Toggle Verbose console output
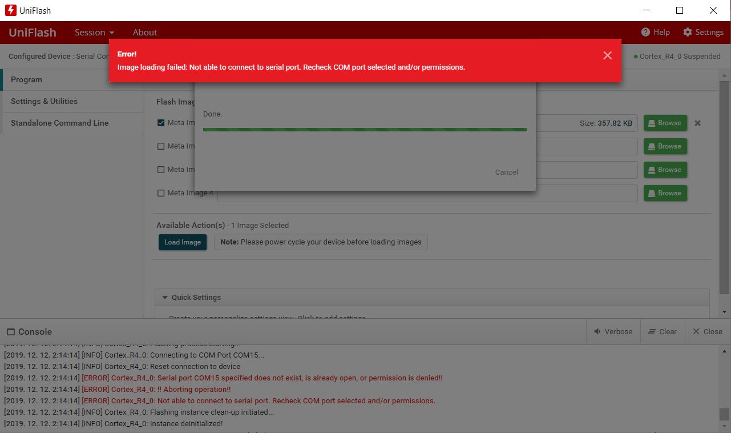The width and height of the screenshot is (731, 433). coord(613,331)
